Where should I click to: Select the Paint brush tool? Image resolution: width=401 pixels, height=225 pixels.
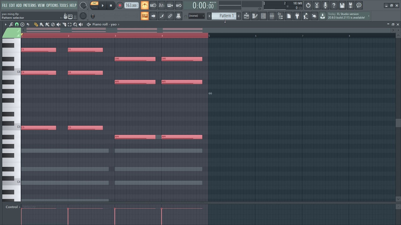(41, 24)
